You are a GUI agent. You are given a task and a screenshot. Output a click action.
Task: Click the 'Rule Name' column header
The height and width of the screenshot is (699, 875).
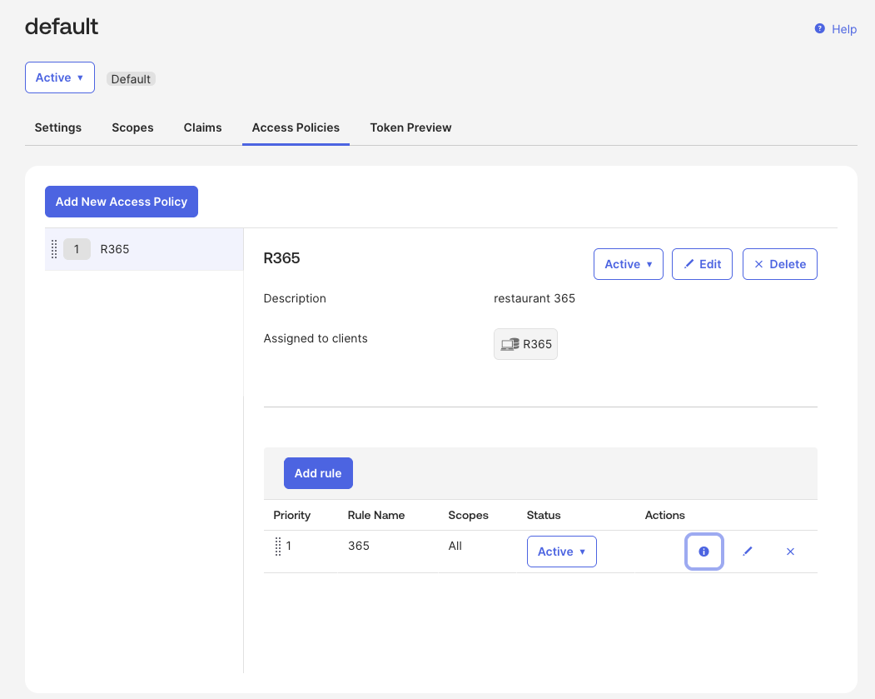click(x=376, y=516)
